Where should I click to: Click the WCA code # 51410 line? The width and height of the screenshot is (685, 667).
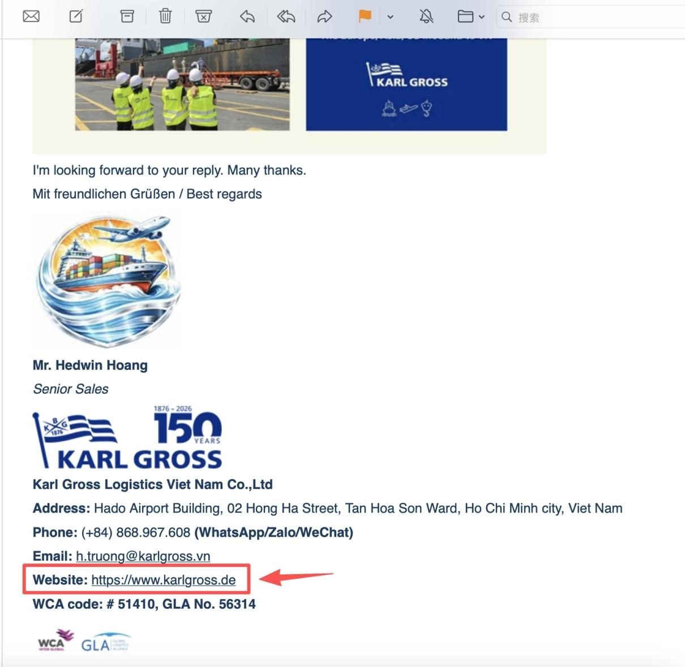(x=144, y=604)
